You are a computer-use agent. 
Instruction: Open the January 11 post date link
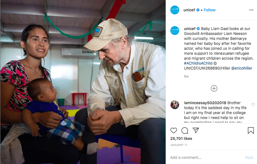(x=179, y=145)
